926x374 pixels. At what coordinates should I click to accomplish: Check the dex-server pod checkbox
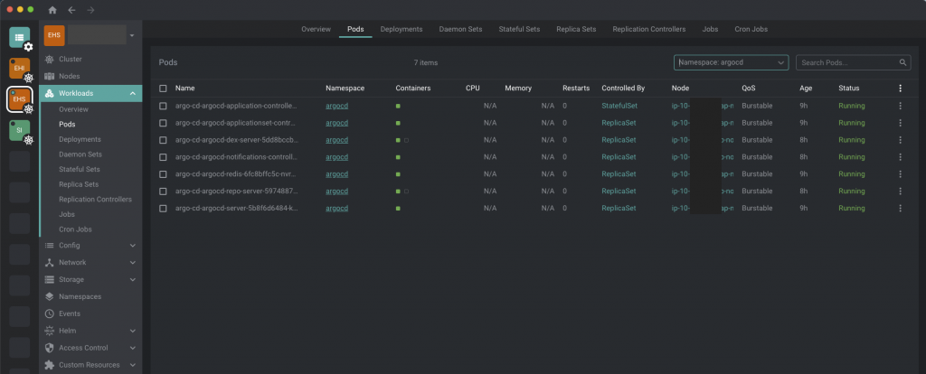pyautogui.click(x=163, y=140)
